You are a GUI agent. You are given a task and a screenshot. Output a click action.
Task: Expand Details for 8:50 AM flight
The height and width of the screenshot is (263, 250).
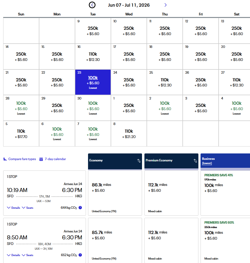(x=14, y=255)
